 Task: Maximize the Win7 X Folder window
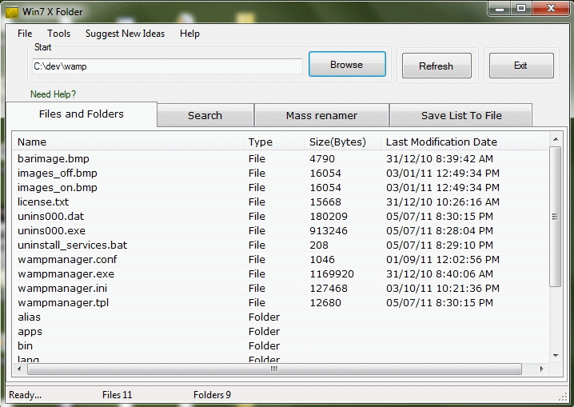coord(521,9)
